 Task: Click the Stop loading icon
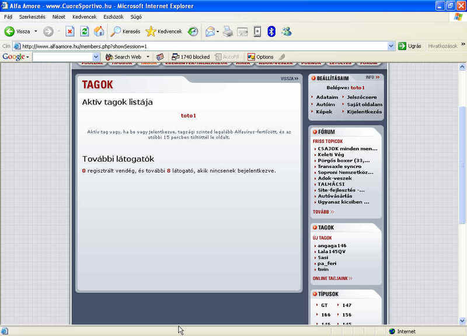click(x=69, y=32)
